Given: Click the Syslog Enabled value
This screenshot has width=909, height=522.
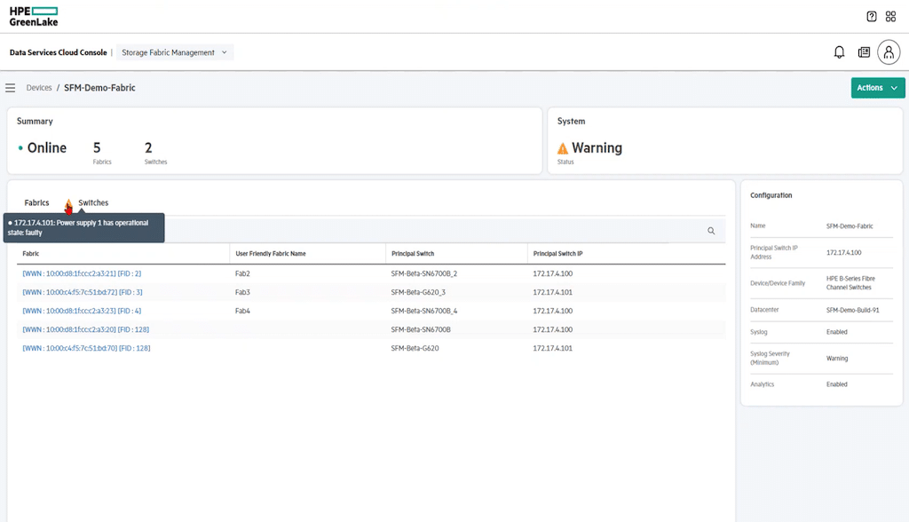Looking at the screenshot, I should pos(836,332).
